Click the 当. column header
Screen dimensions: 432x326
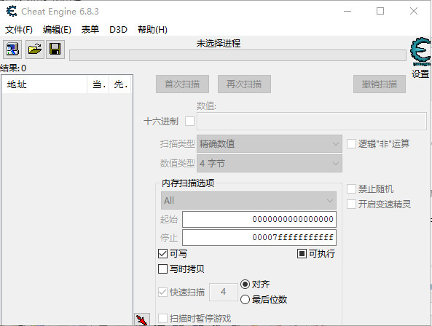pyautogui.click(x=98, y=84)
